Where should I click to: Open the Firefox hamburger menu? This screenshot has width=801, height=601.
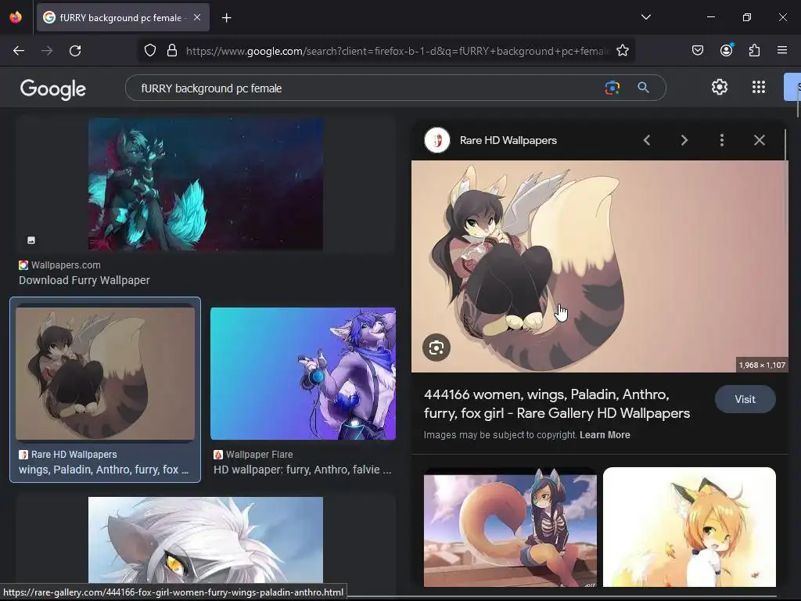[x=782, y=50]
